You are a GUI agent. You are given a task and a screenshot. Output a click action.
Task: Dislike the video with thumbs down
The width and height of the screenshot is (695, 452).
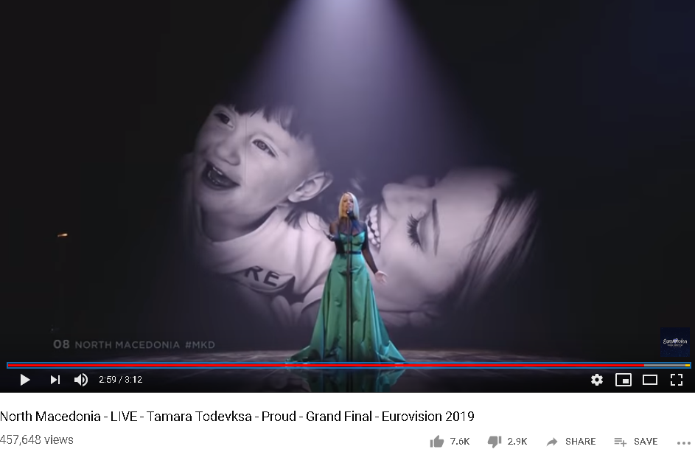tap(495, 442)
